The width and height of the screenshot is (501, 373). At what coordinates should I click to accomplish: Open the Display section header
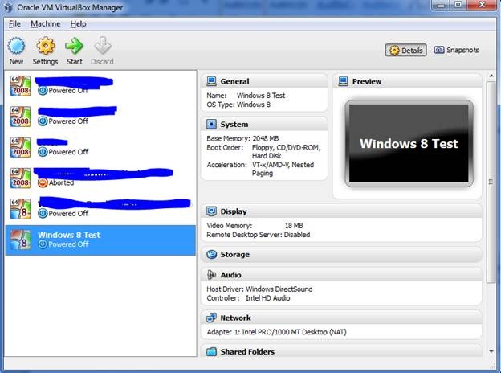click(x=341, y=211)
